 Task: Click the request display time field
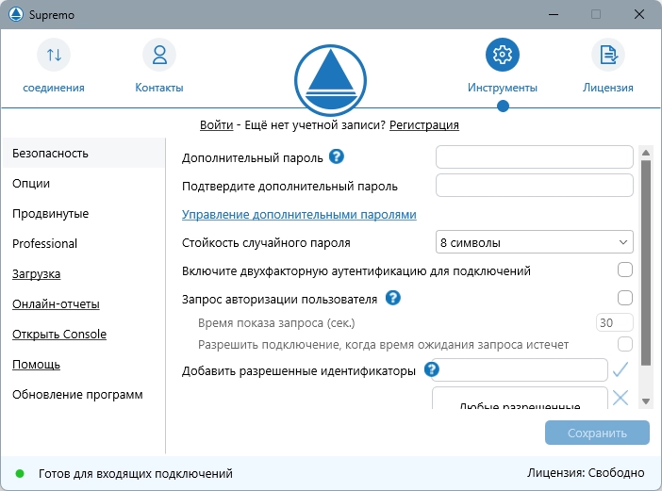click(614, 322)
